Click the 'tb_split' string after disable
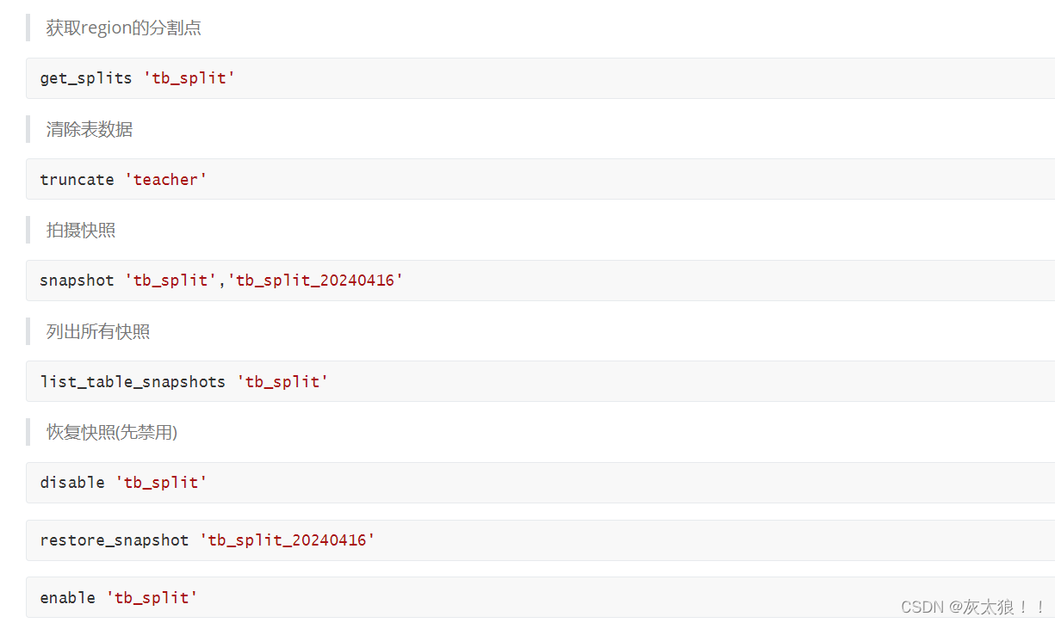Viewport: 1055px width, 623px height. [162, 483]
